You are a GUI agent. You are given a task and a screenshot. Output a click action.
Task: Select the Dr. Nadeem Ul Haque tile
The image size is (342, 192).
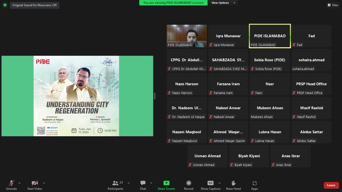pyautogui.click(x=187, y=108)
